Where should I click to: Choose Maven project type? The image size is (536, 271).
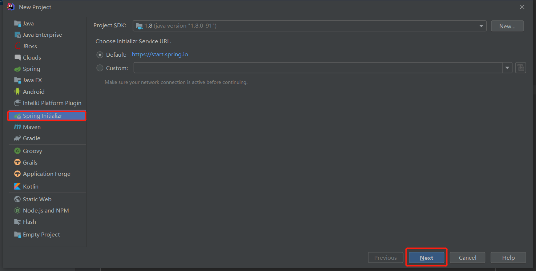[x=47, y=127]
